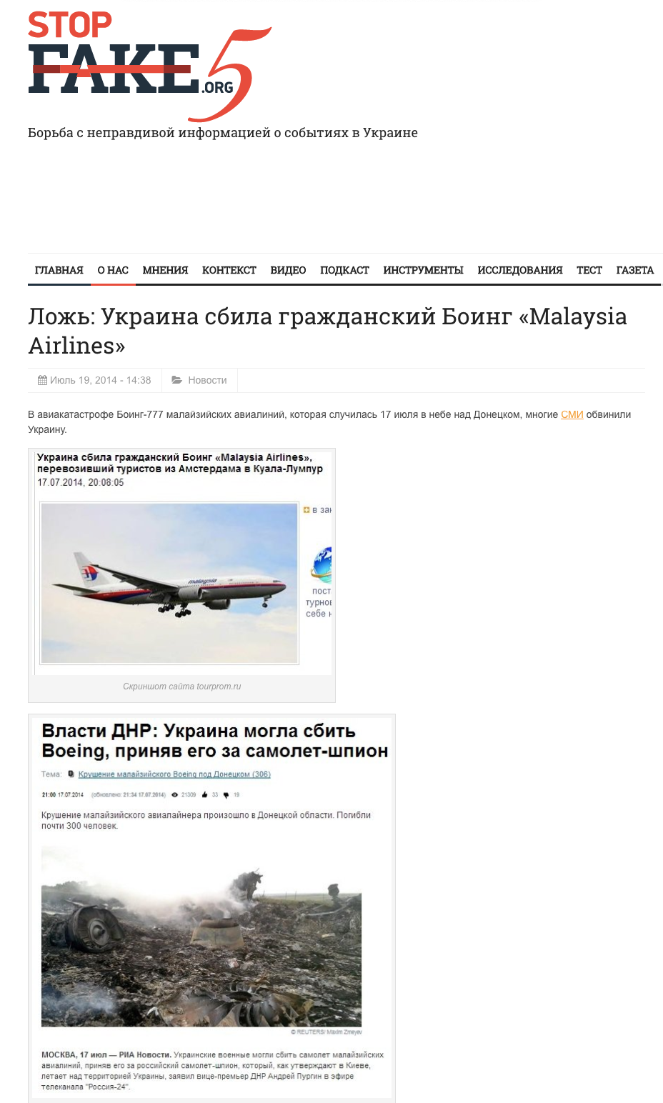Open the ТЕСТ menu item
The height and width of the screenshot is (1103, 663).
[x=589, y=270]
